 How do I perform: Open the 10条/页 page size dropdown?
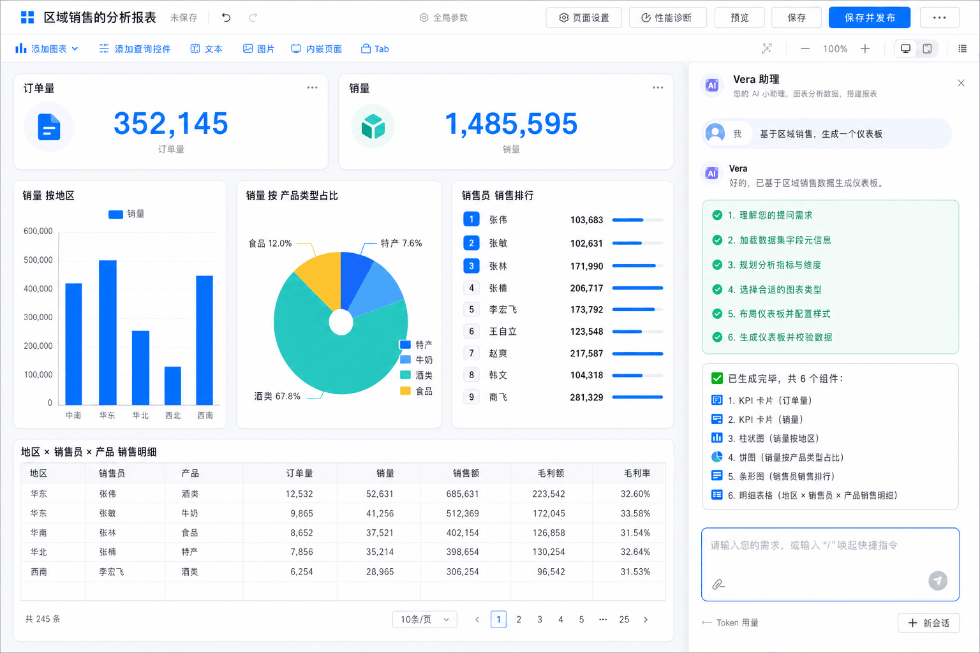coord(425,619)
